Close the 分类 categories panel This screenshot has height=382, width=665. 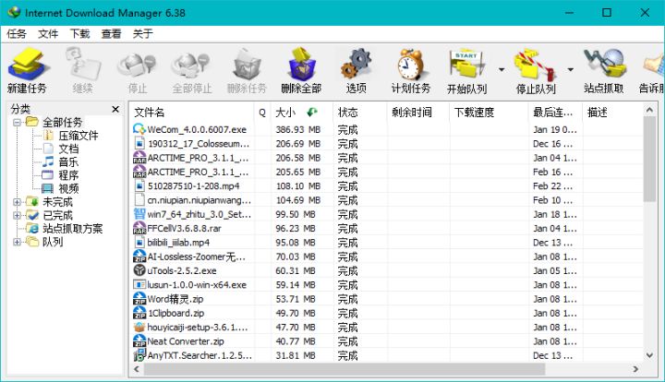115,109
